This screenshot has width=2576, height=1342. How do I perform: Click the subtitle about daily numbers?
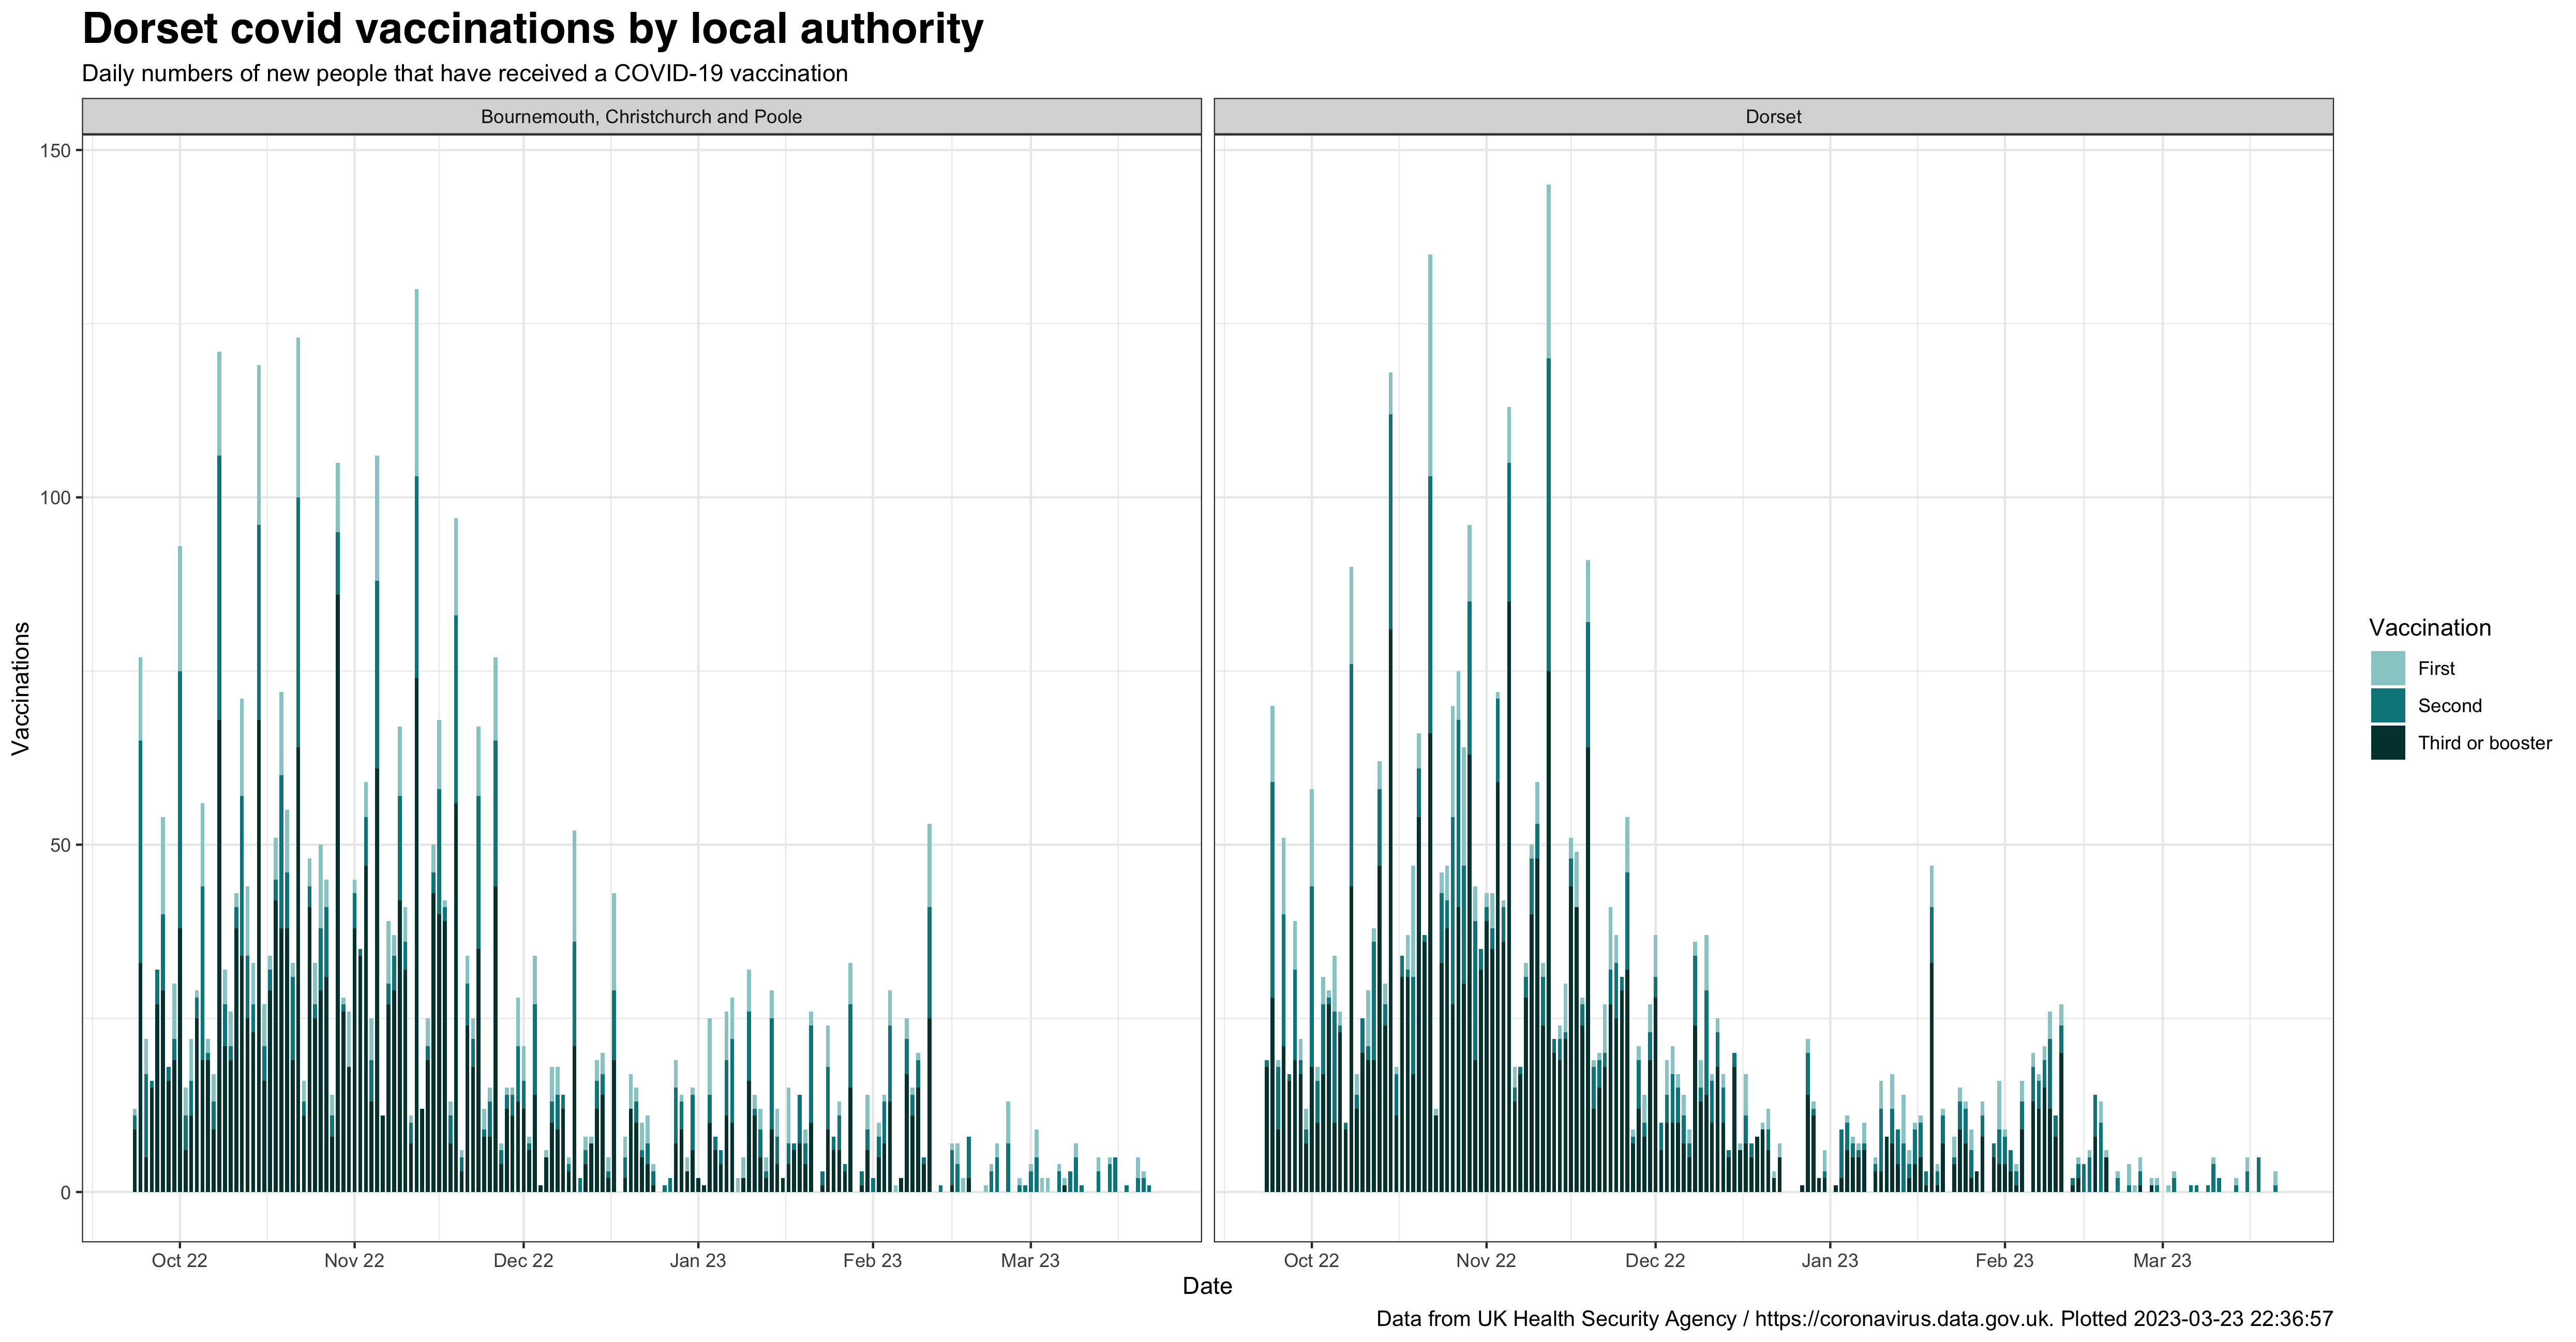coord(464,74)
